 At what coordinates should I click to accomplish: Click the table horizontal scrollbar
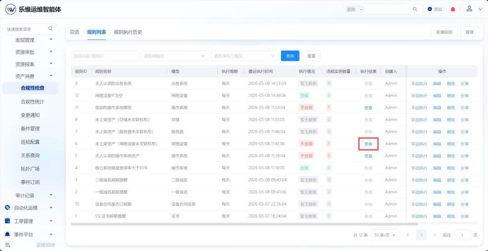244,224
